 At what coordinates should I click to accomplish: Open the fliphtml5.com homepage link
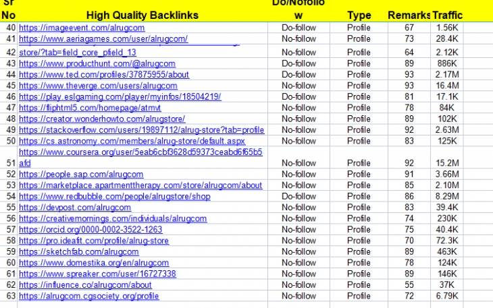(90, 108)
